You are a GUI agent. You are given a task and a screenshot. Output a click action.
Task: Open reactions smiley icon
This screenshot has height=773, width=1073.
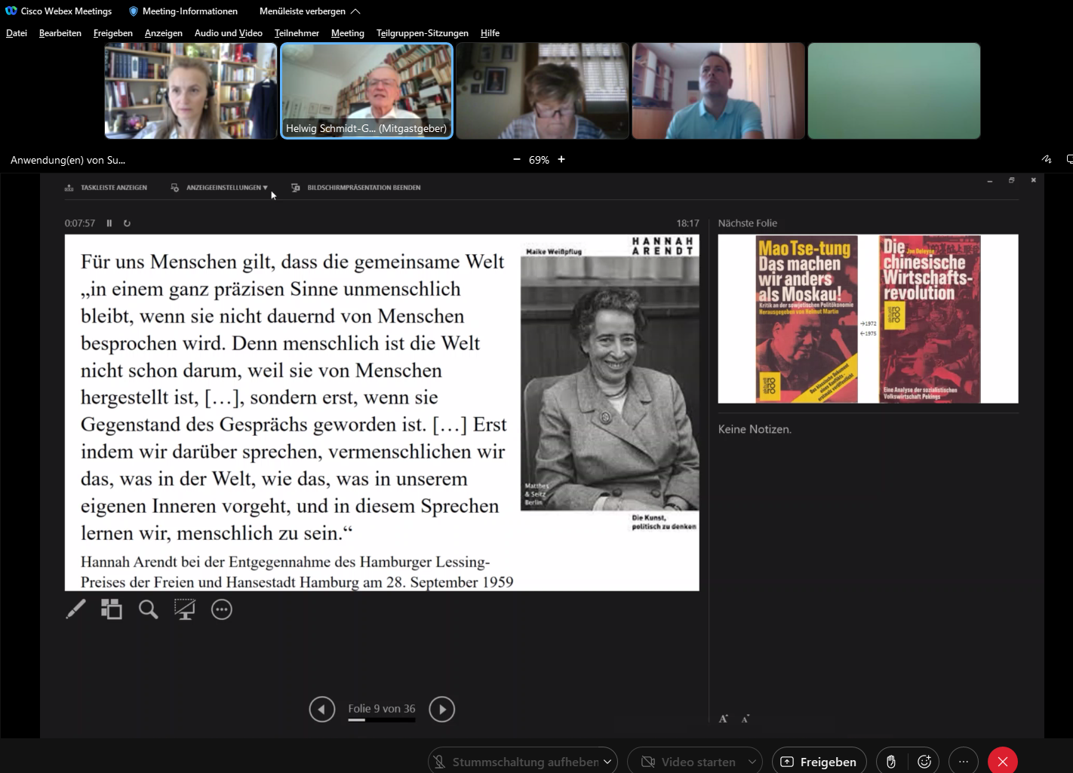point(924,762)
